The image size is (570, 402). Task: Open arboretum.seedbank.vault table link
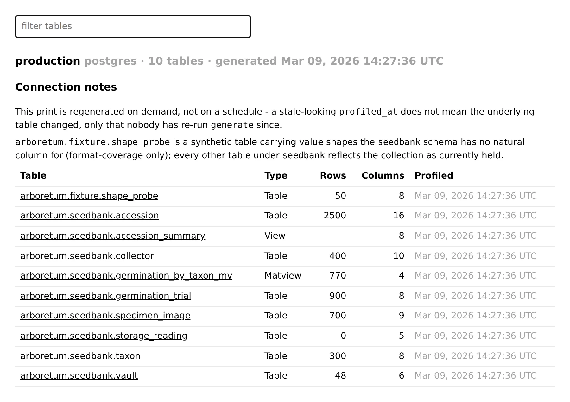click(79, 376)
